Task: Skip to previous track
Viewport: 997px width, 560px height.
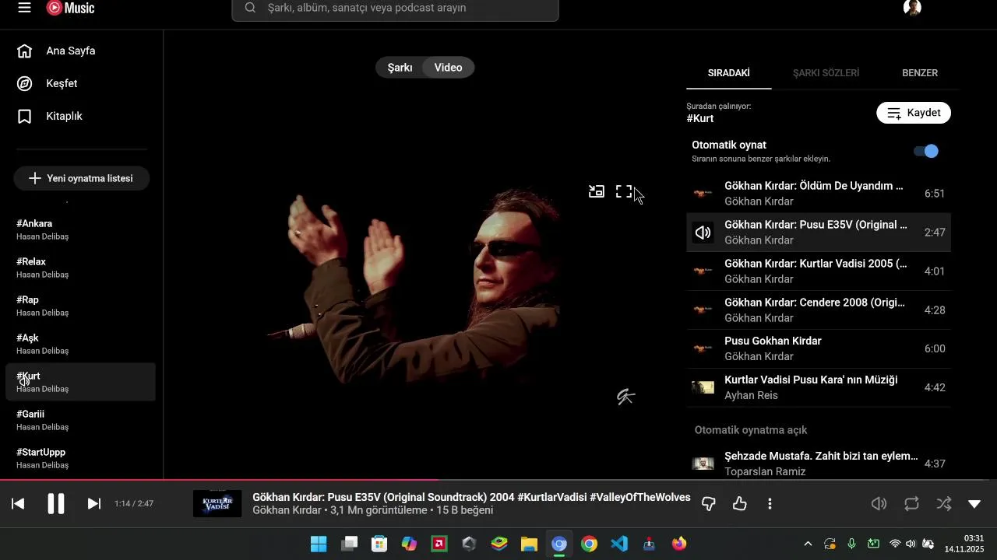Action: click(x=18, y=504)
